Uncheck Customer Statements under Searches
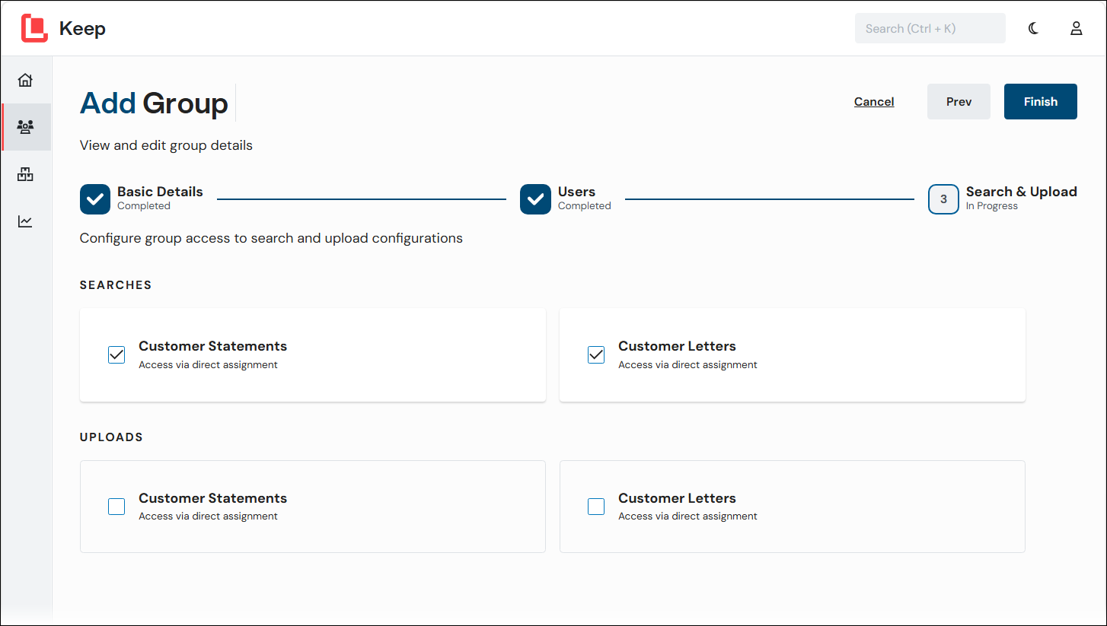 [x=116, y=355]
